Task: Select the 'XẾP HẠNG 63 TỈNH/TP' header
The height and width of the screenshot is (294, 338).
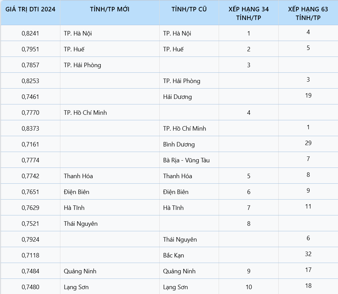Action: [x=308, y=13]
